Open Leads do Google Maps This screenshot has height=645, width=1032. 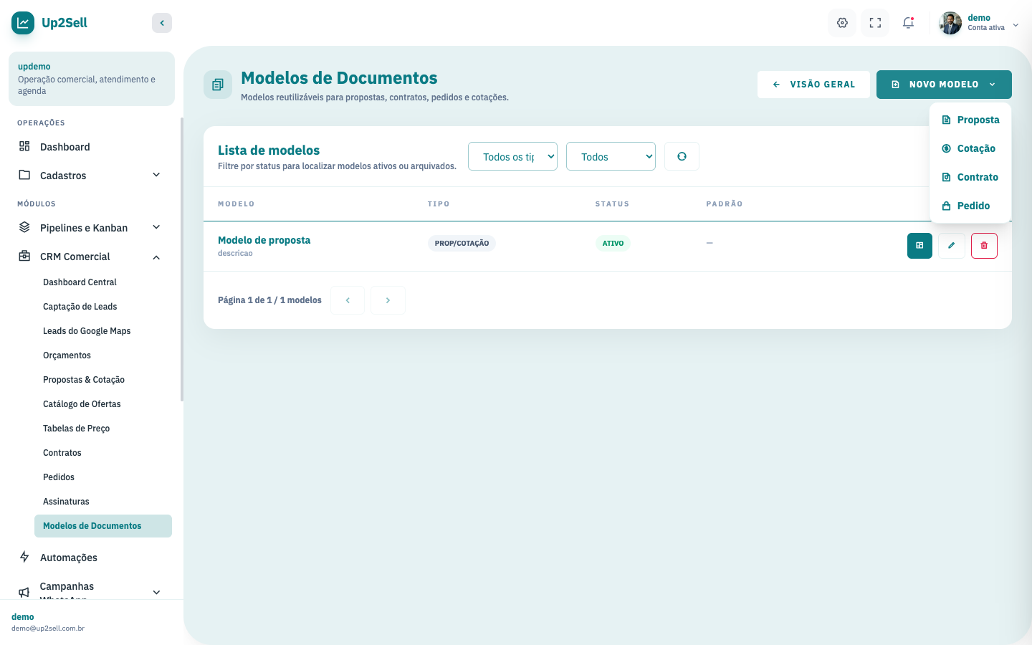click(103, 331)
